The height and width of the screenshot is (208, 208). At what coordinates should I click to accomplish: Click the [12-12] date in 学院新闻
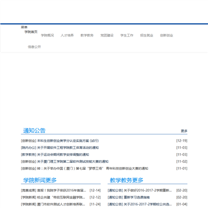click(x=95, y=198)
